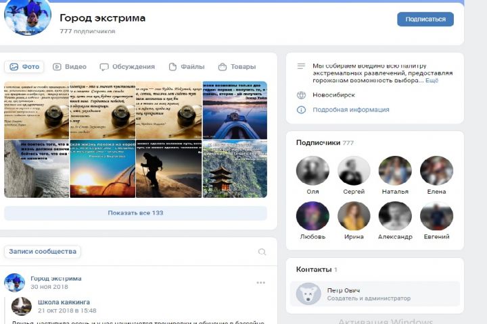The image size is (487, 324).
Task: Open the Товары tab
Action: pyautogui.click(x=237, y=67)
